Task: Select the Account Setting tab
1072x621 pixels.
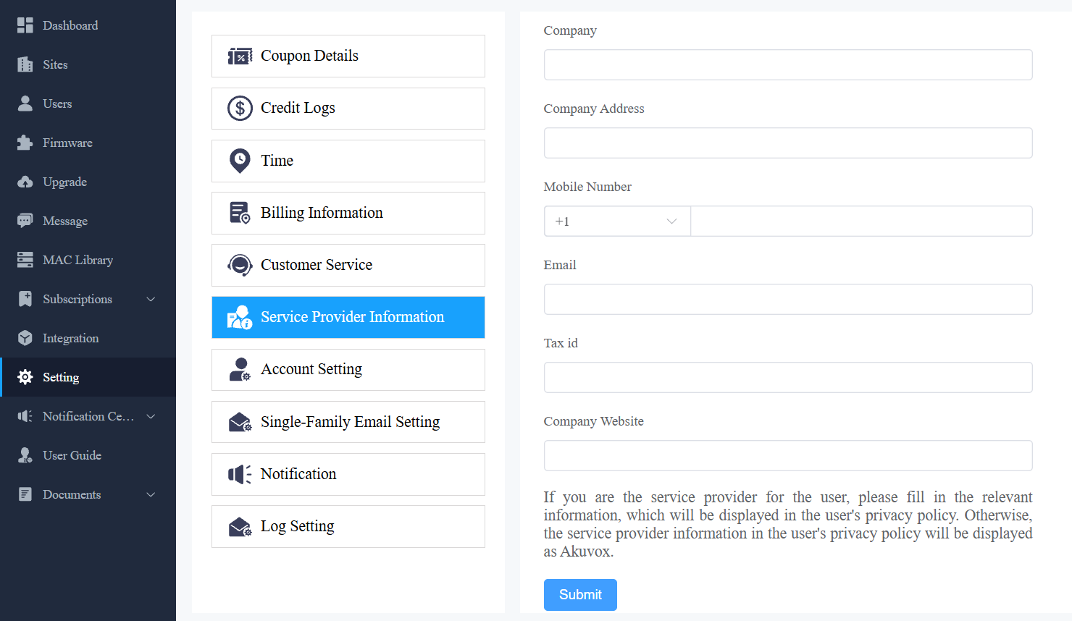Action: click(348, 370)
